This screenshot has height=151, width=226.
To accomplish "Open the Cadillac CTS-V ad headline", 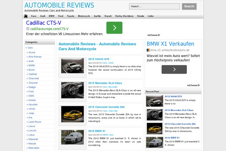I will pos(44,23).
